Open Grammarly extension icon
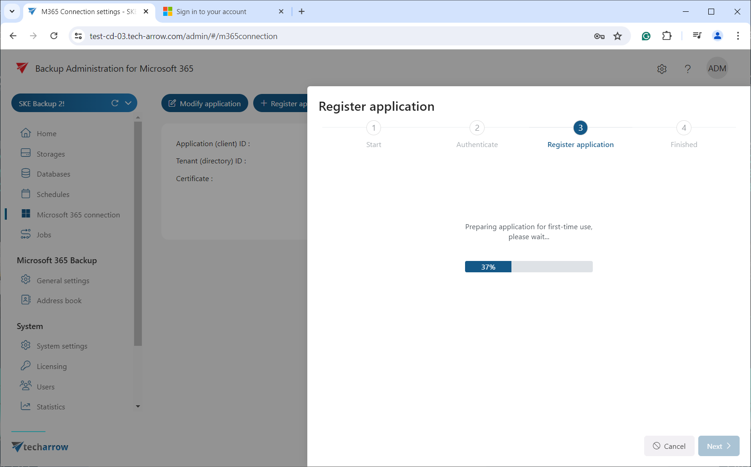This screenshot has height=467, width=751. [x=646, y=36]
